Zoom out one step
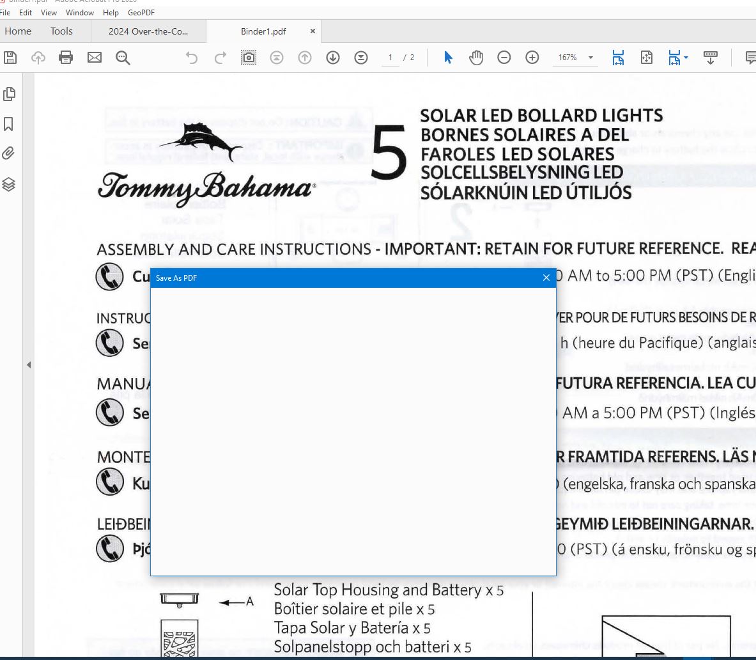Viewport: 756px width, 660px height. click(504, 58)
